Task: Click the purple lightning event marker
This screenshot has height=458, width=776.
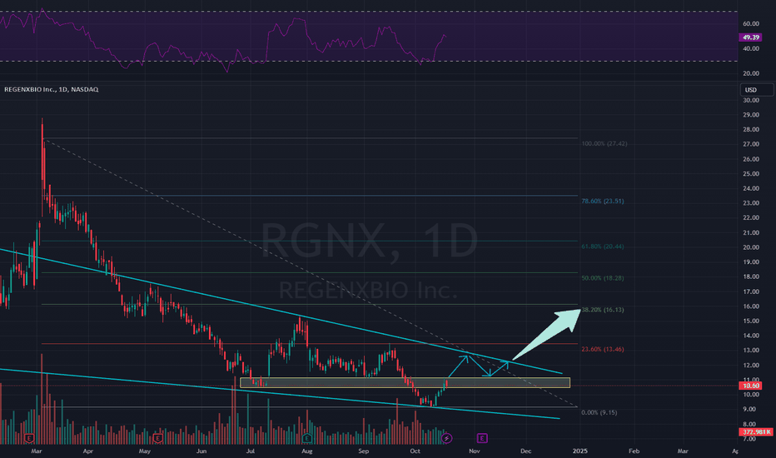Action: (x=446, y=438)
